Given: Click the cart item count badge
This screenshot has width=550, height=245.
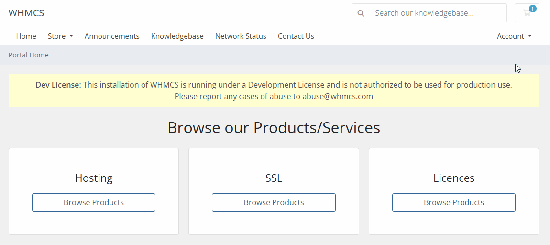Looking at the screenshot, I should pyautogui.click(x=532, y=9).
